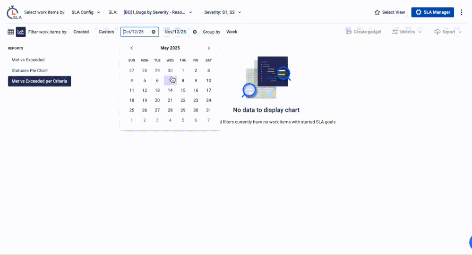Viewport: 472px width, 255px height.
Task: Select May 23 in the calendar
Action: tap(196, 100)
